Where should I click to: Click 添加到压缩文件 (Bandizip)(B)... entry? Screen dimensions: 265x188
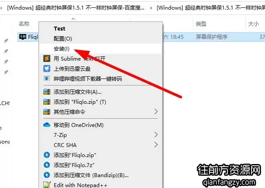point(91,175)
